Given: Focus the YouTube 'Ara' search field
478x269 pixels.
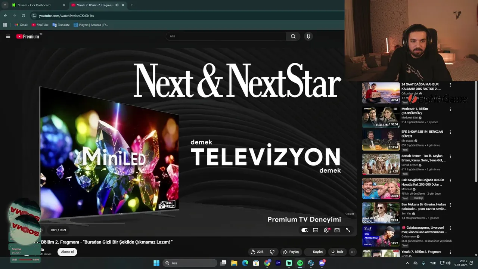Looking at the screenshot, I should click(x=226, y=36).
